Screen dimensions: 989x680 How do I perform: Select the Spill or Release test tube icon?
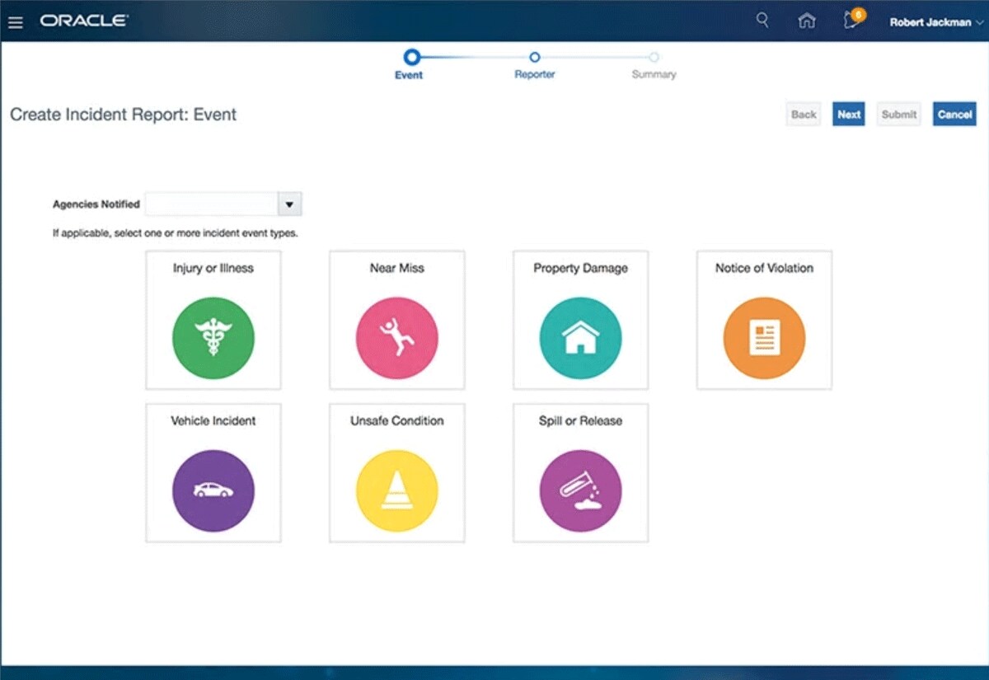point(581,490)
